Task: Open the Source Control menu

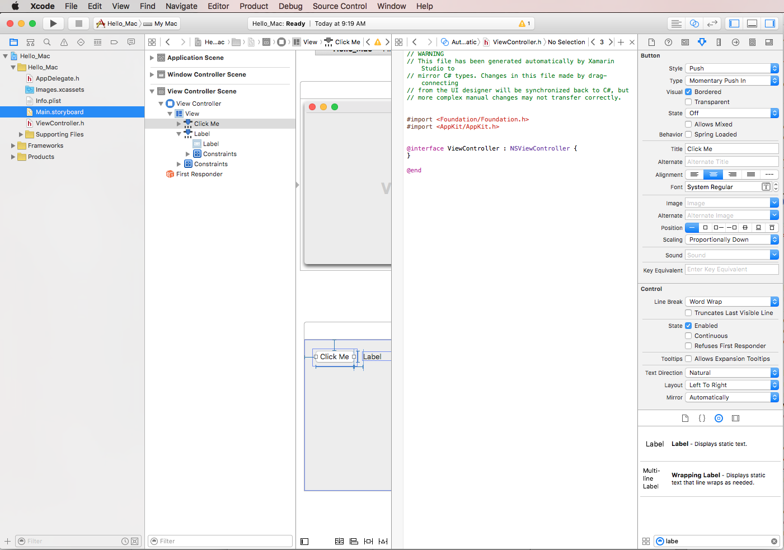Action: pos(339,6)
